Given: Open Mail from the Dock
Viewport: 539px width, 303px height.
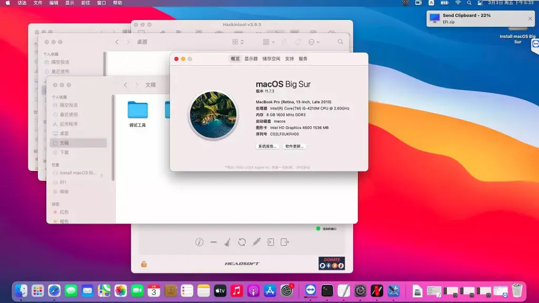Looking at the screenshot, I should (87, 291).
